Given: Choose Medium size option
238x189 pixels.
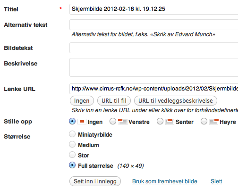Looking at the screenshot, I should tap(72, 144).
